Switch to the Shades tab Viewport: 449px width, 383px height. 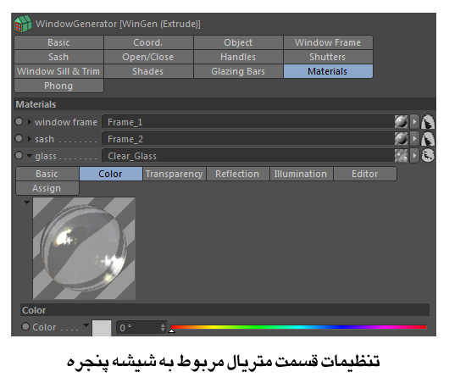(148, 71)
